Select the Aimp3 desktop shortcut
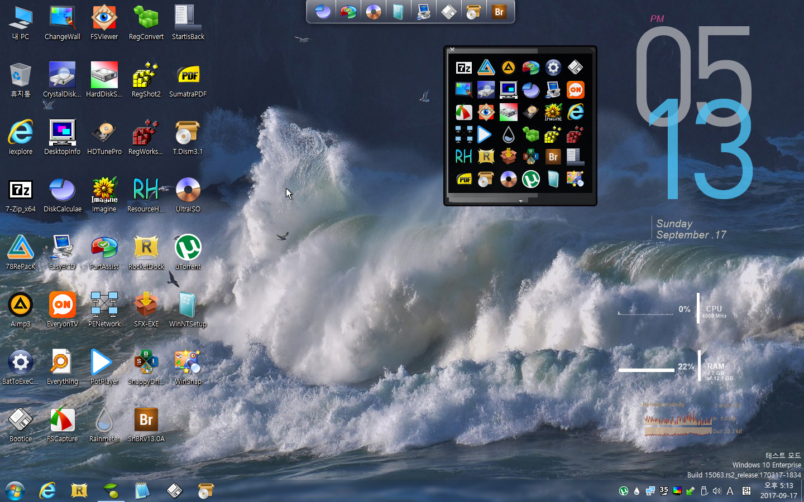The width and height of the screenshot is (804, 502). [x=21, y=310]
